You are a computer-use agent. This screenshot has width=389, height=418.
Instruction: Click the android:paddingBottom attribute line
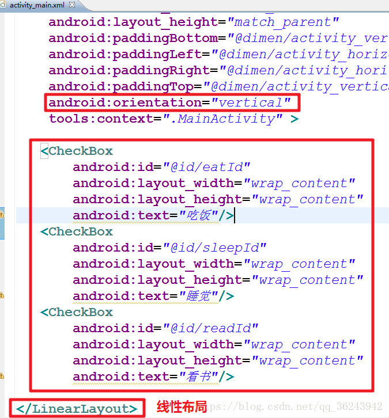click(x=218, y=38)
